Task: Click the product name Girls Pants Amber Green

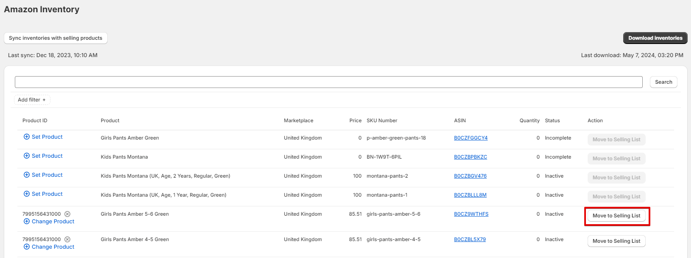Action: click(130, 138)
